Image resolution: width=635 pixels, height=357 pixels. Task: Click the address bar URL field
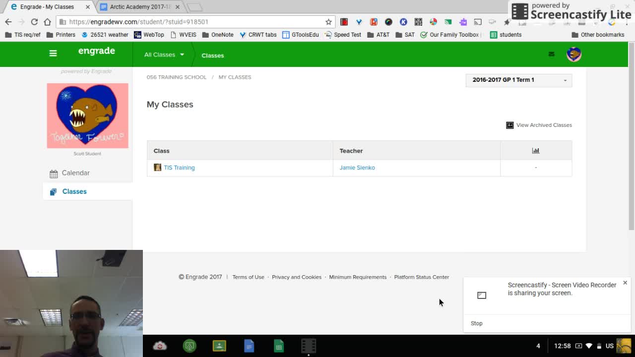[x=193, y=22]
